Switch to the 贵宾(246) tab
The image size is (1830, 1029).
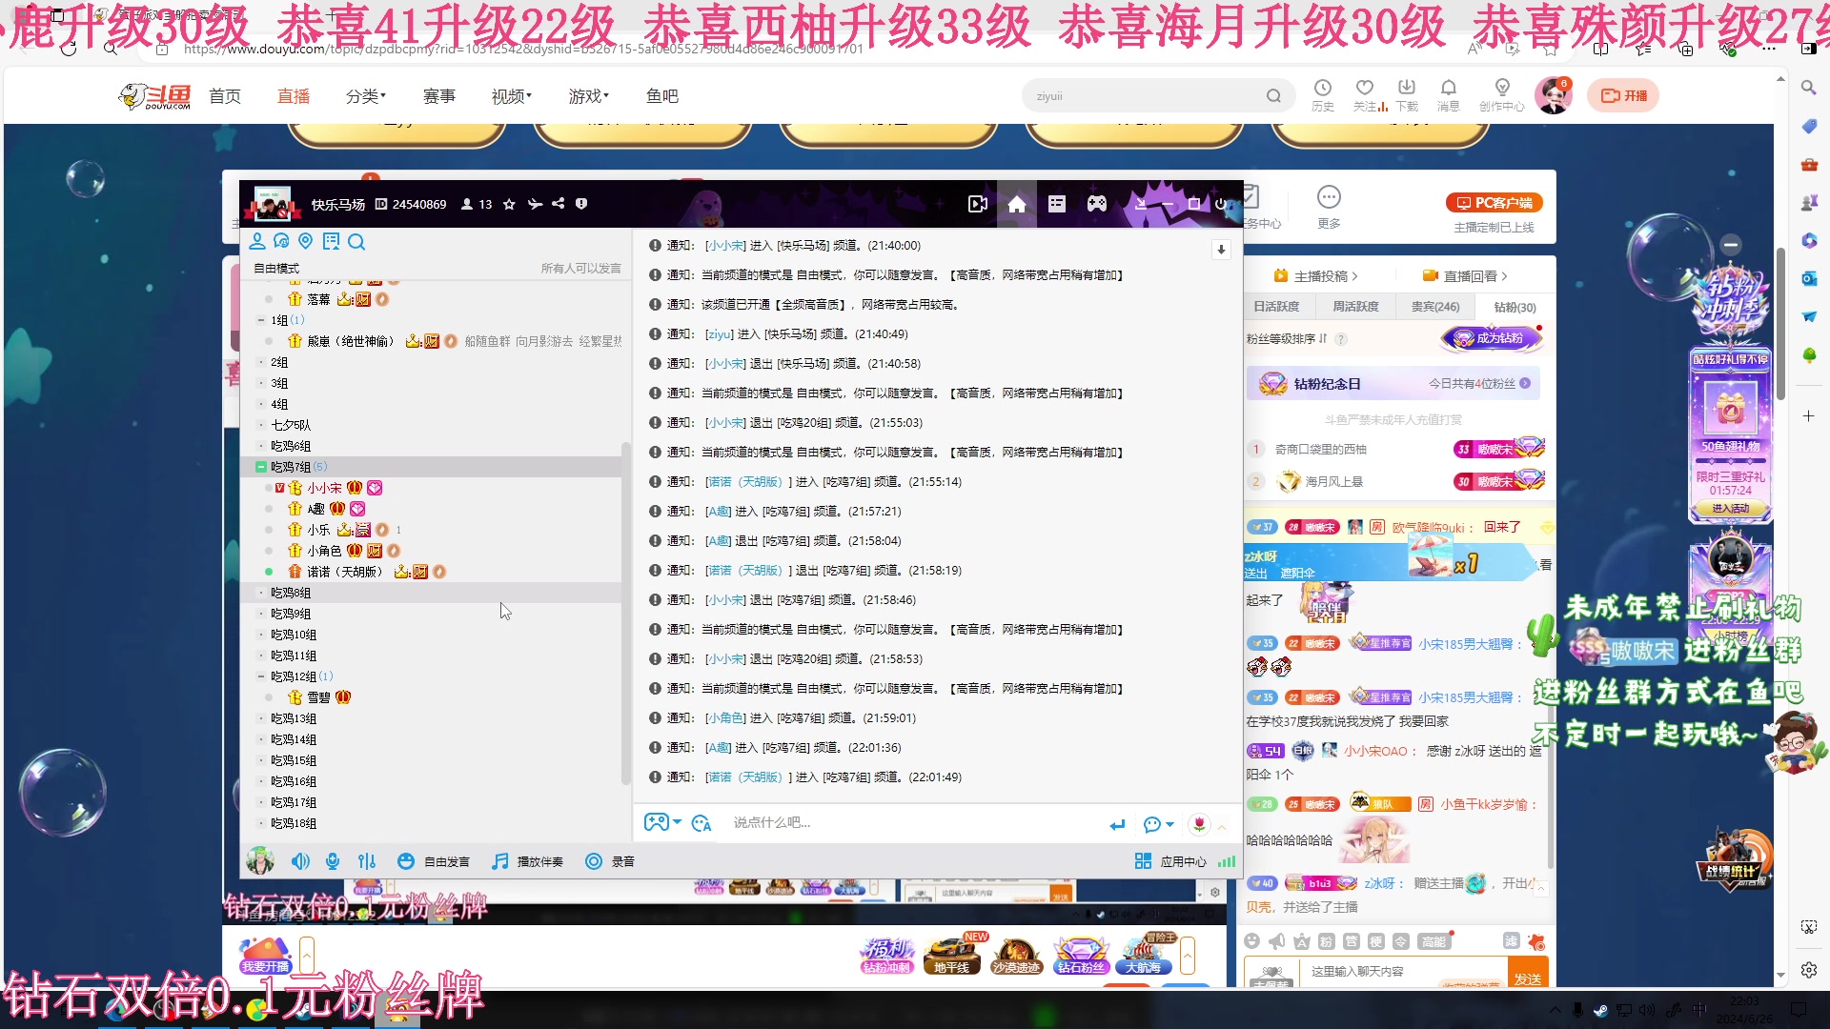[x=1437, y=307]
